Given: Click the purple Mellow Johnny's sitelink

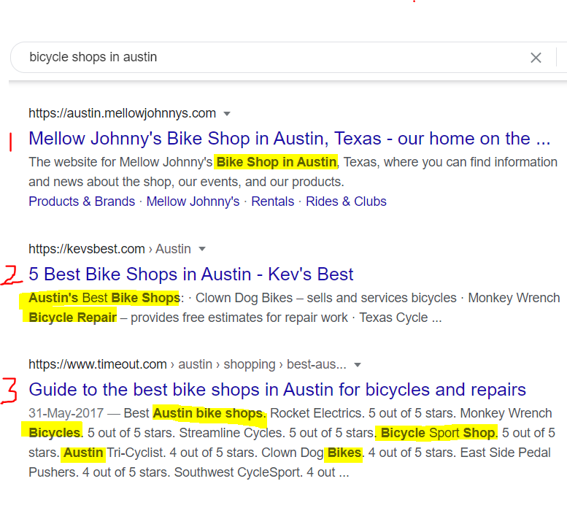Looking at the screenshot, I should 193,201.
